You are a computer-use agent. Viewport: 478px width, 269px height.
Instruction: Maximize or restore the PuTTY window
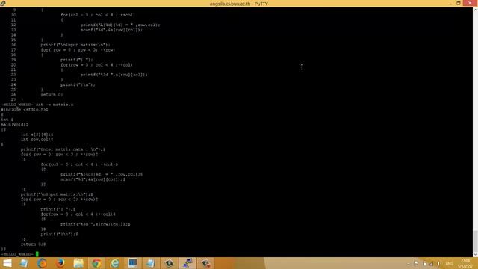point(459,3)
